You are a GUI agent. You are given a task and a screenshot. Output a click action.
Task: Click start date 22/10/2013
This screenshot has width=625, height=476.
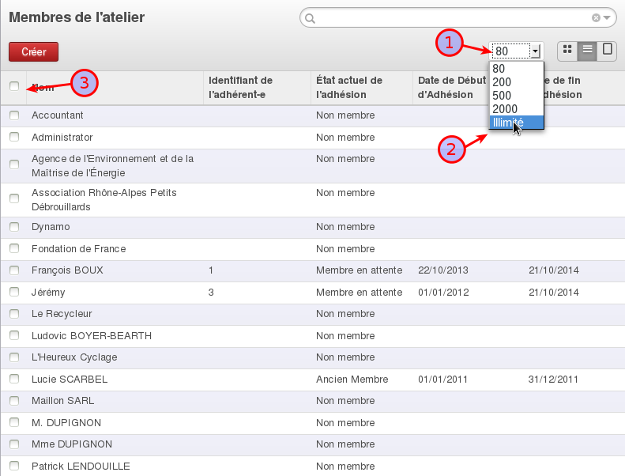[x=443, y=270]
